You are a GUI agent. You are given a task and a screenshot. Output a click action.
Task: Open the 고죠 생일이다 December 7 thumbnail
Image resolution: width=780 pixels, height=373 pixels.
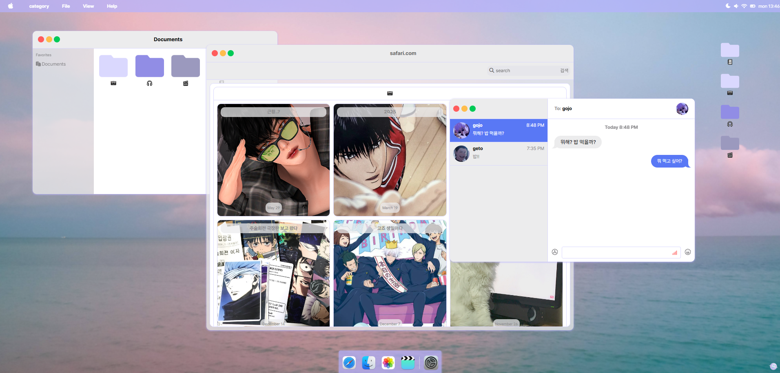click(390, 273)
